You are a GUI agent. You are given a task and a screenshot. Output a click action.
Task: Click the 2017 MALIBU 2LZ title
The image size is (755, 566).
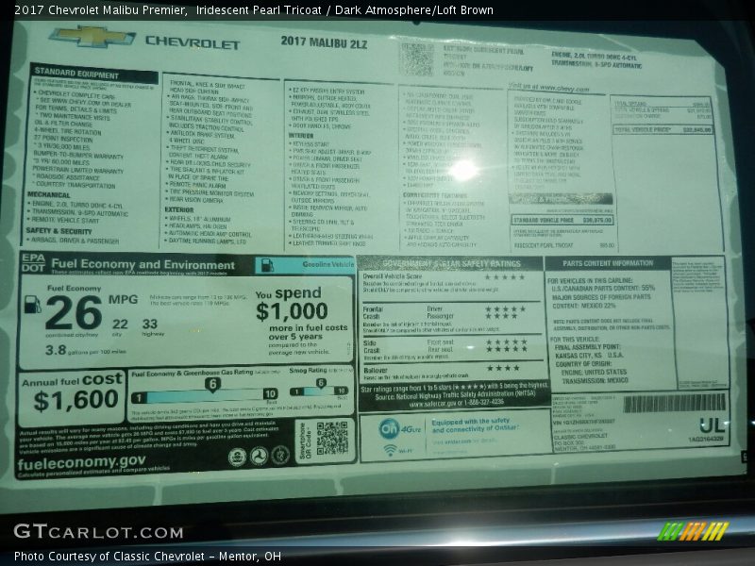(324, 42)
